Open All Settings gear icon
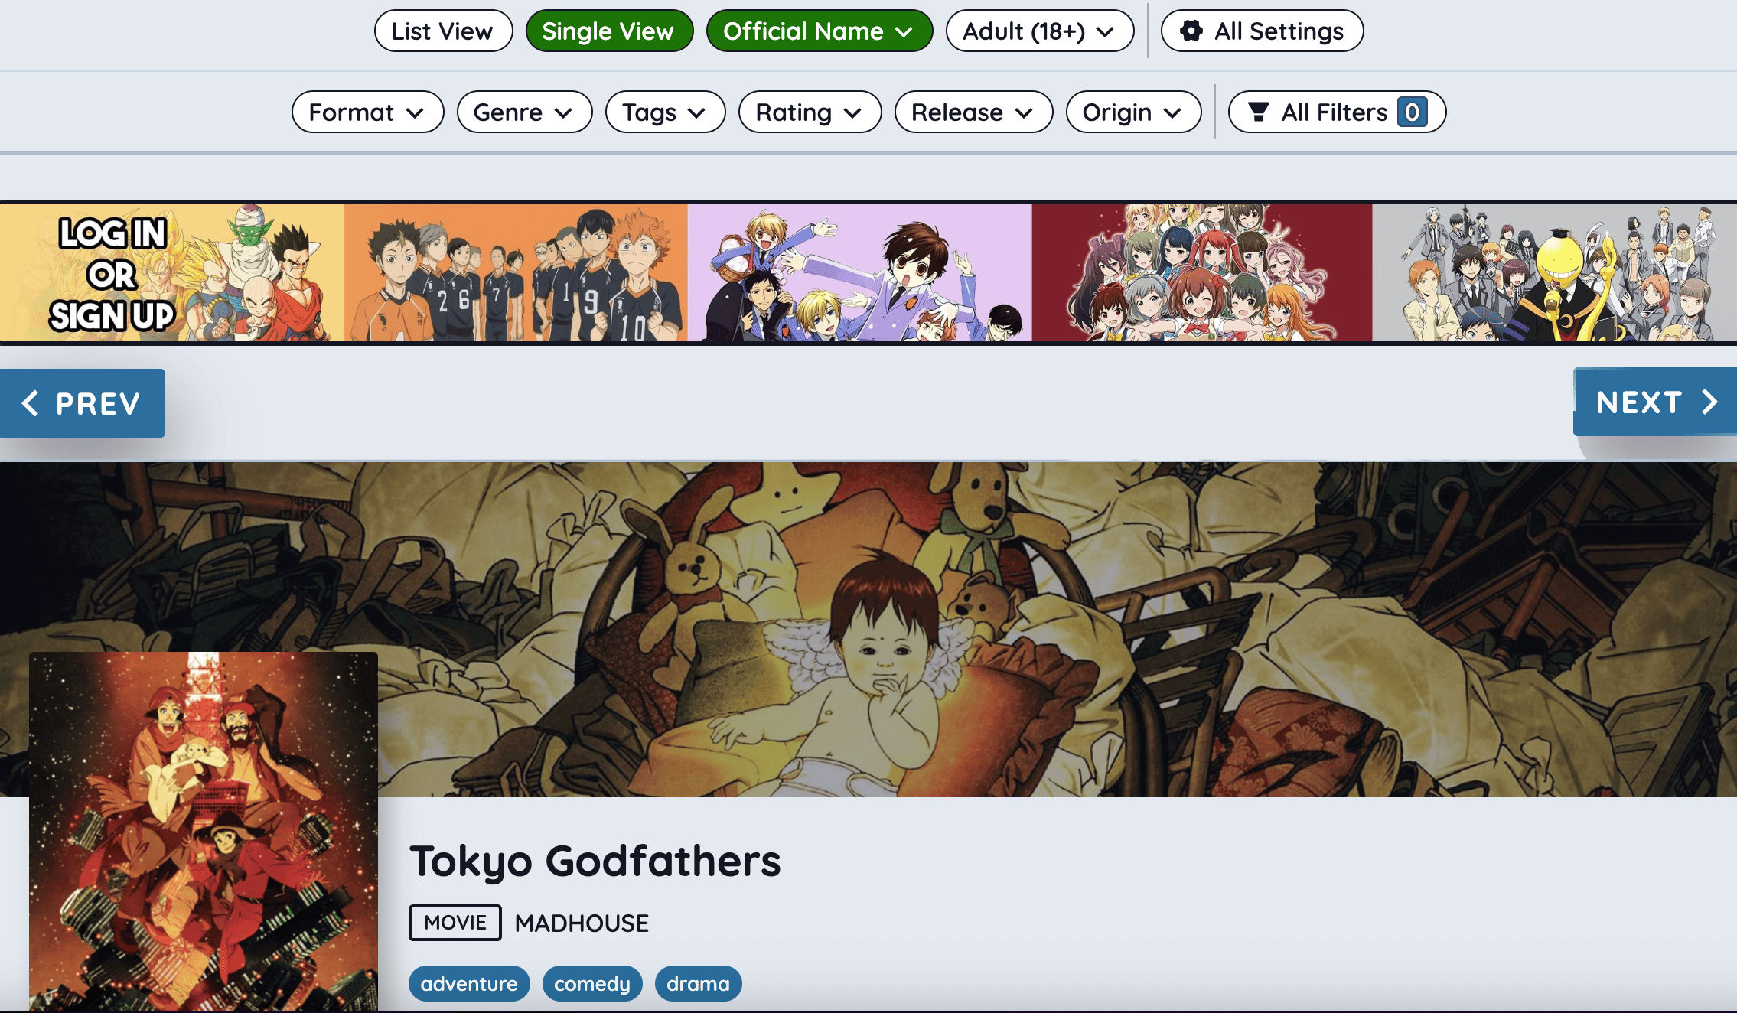Viewport: 1737px width, 1013px height. point(1191,31)
